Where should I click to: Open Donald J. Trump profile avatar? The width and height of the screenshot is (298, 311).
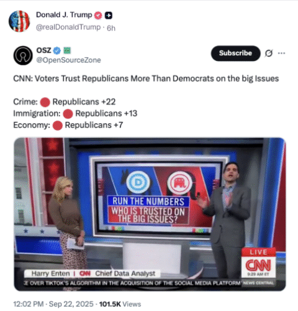click(x=19, y=21)
